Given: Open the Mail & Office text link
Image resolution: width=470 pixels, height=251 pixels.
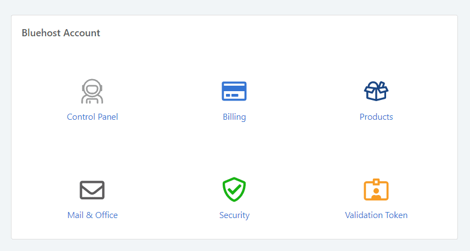Looking at the screenshot, I should click(x=92, y=215).
